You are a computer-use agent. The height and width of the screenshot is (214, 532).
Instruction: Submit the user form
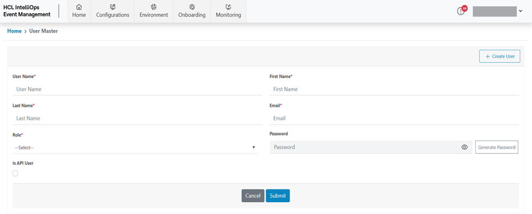point(278,196)
